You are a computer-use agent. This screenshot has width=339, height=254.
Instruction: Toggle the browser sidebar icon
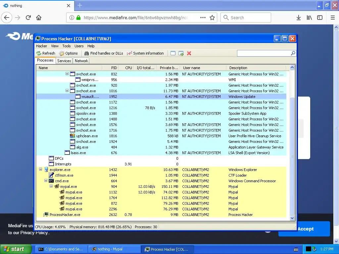320,18
